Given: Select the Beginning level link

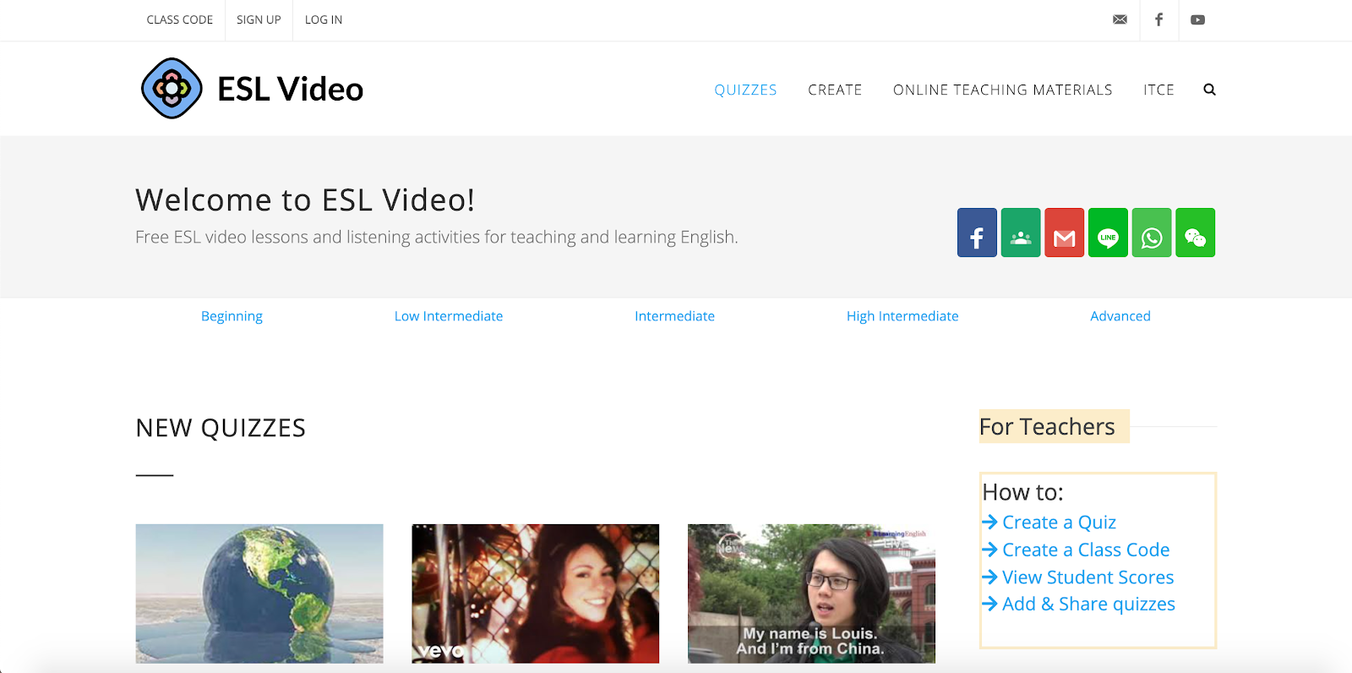Looking at the screenshot, I should (x=232, y=316).
